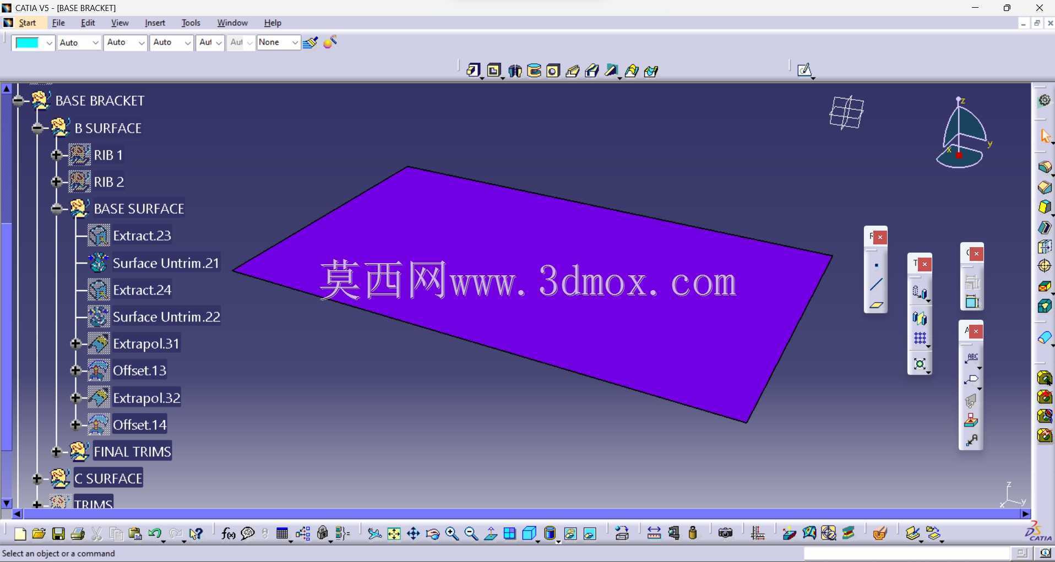Zoom Out with magnifier minus
The width and height of the screenshot is (1055, 562).
[471, 533]
